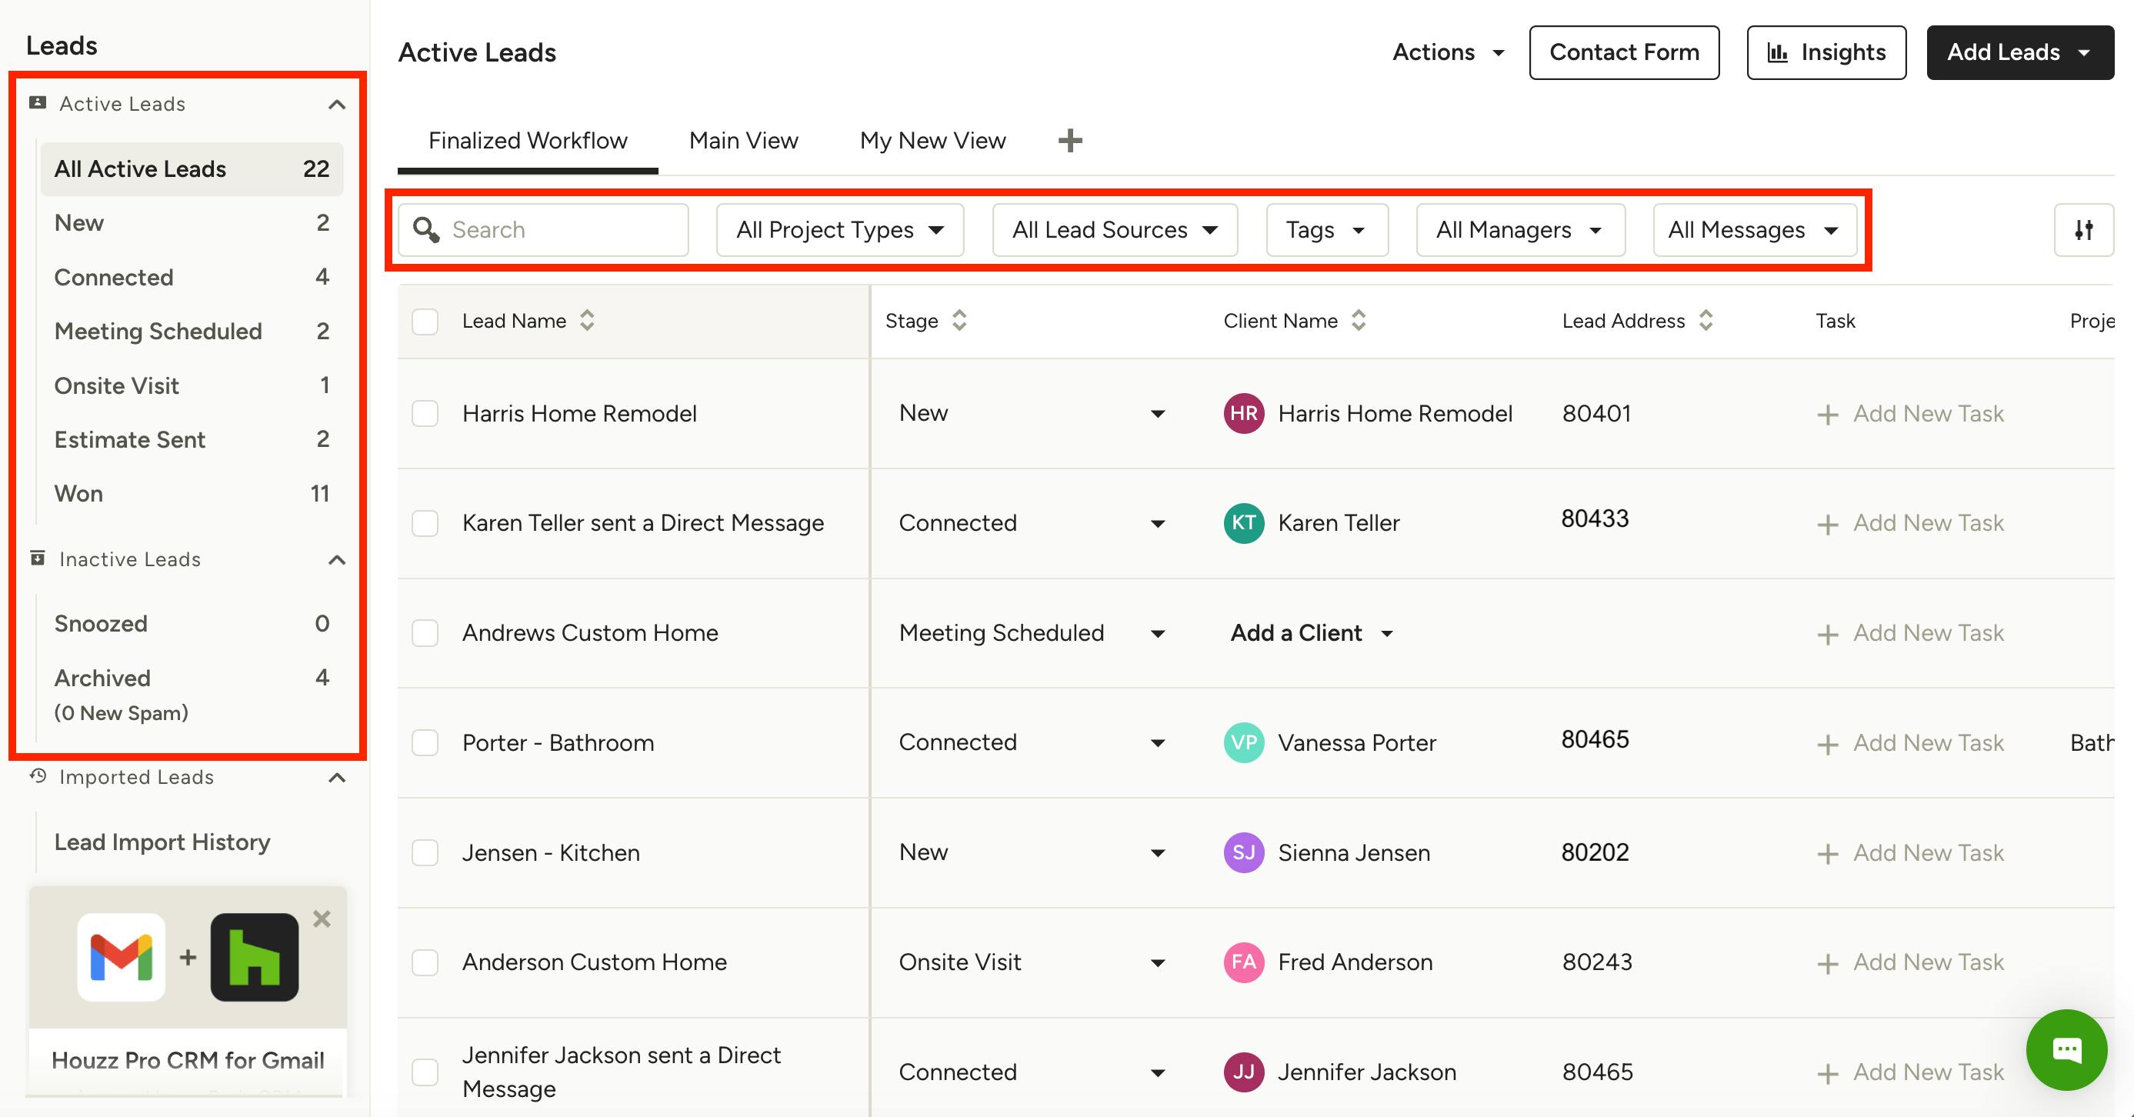The image size is (2134, 1117).
Task: Click Karen Teller's KT avatar
Action: click(1243, 523)
